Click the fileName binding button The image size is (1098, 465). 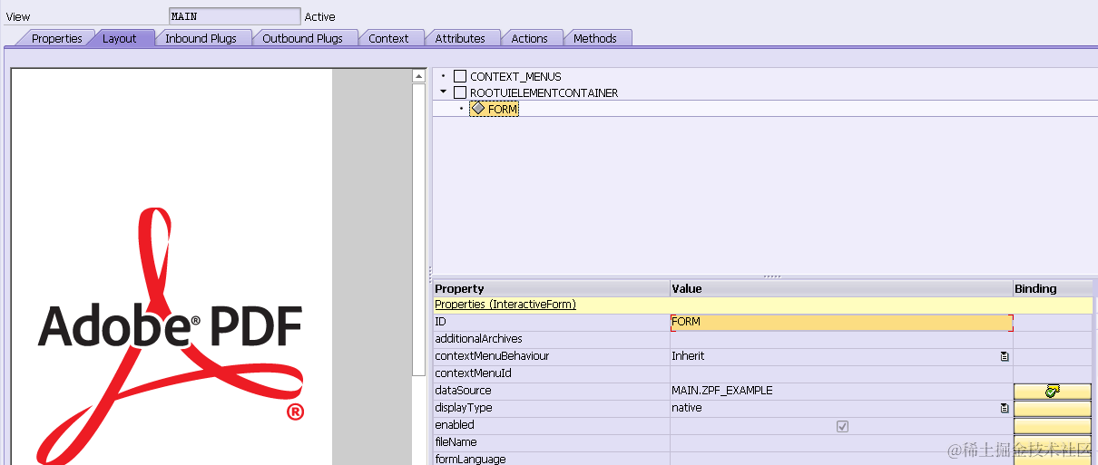pos(1053,443)
